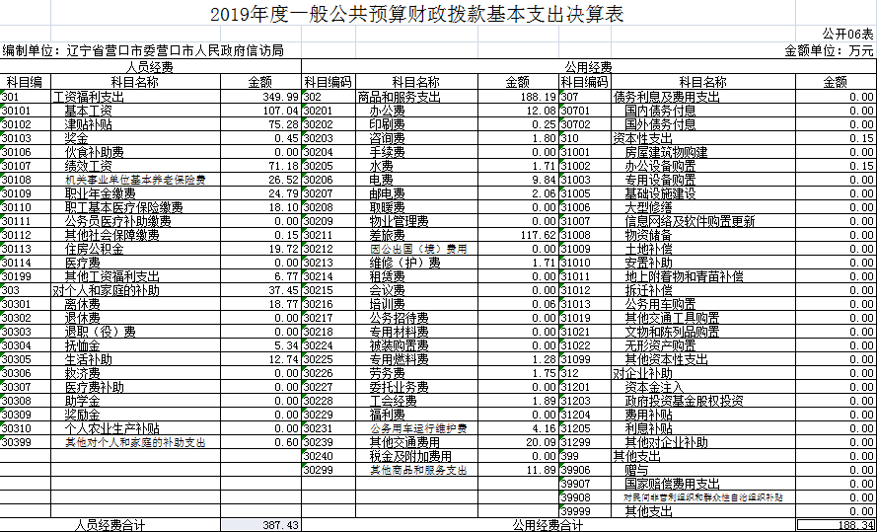Click amount 349.99
The height and width of the screenshot is (532, 877).
(x=261, y=97)
